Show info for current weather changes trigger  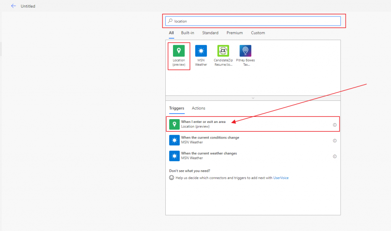pos(335,156)
